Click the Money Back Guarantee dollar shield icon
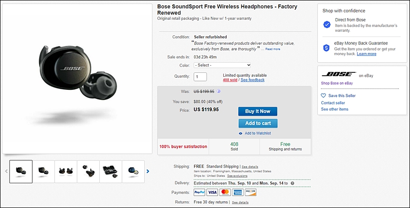This screenshot has width=410, height=208. 326,48
